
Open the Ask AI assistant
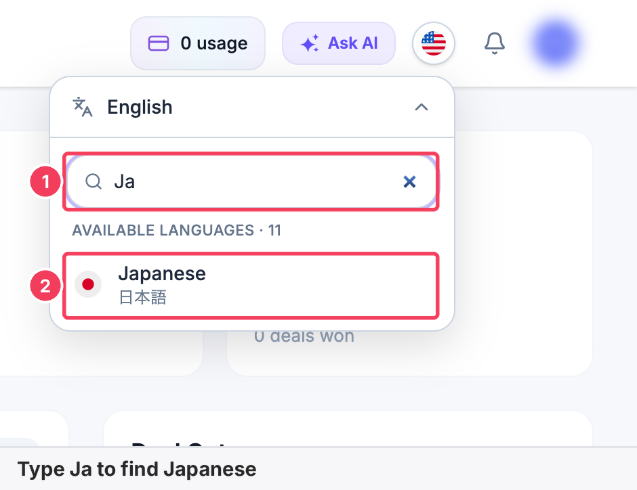pyautogui.click(x=339, y=43)
